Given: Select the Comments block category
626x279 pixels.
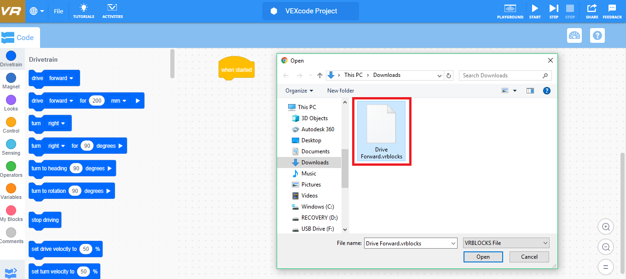Looking at the screenshot, I should pyautogui.click(x=11, y=236).
